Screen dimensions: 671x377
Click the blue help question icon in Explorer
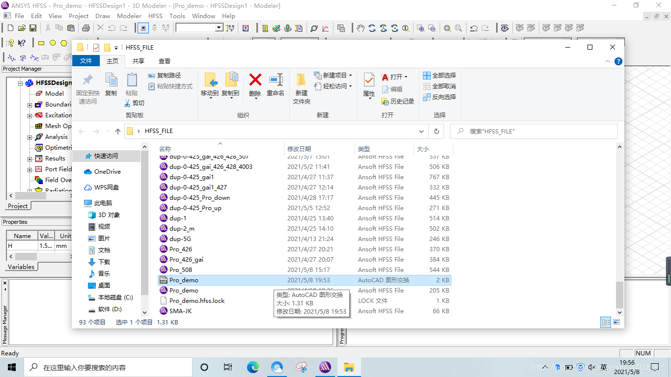(x=618, y=61)
